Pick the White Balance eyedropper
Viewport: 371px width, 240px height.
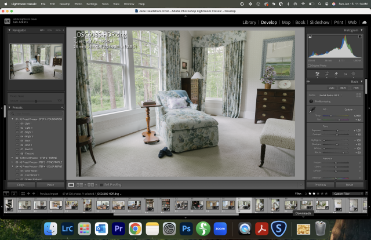[x=311, y=110]
